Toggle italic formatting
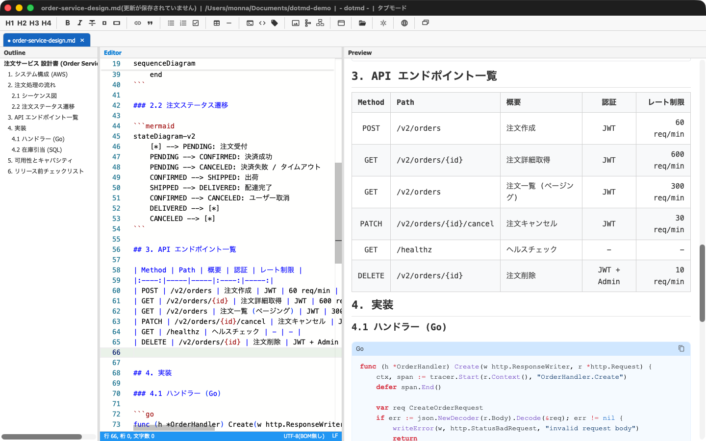 click(x=80, y=23)
